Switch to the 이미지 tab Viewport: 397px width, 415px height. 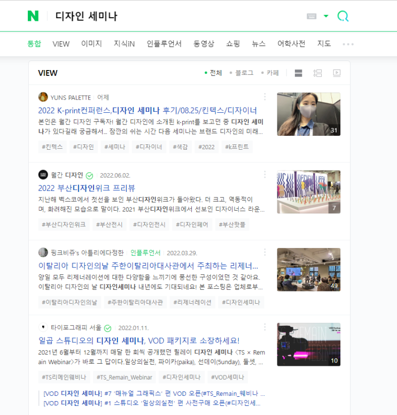coord(91,44)
